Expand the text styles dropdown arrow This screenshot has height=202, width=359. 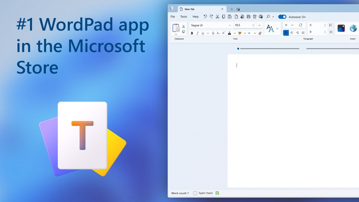coord(277,29)
